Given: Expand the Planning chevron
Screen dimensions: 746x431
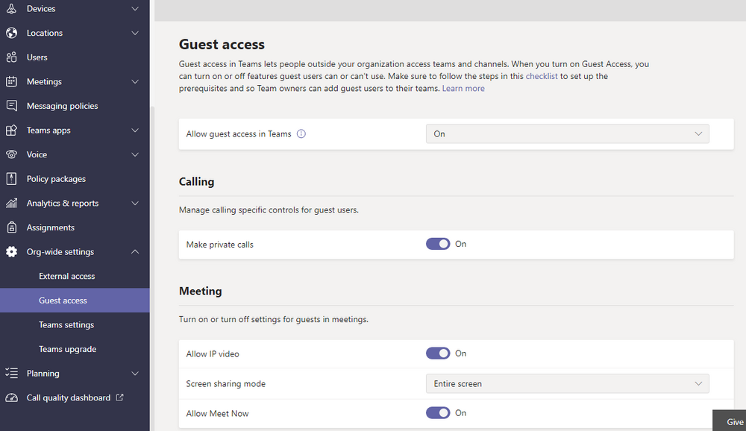Looking at the screenshot, I should click(x=135, y=374).
